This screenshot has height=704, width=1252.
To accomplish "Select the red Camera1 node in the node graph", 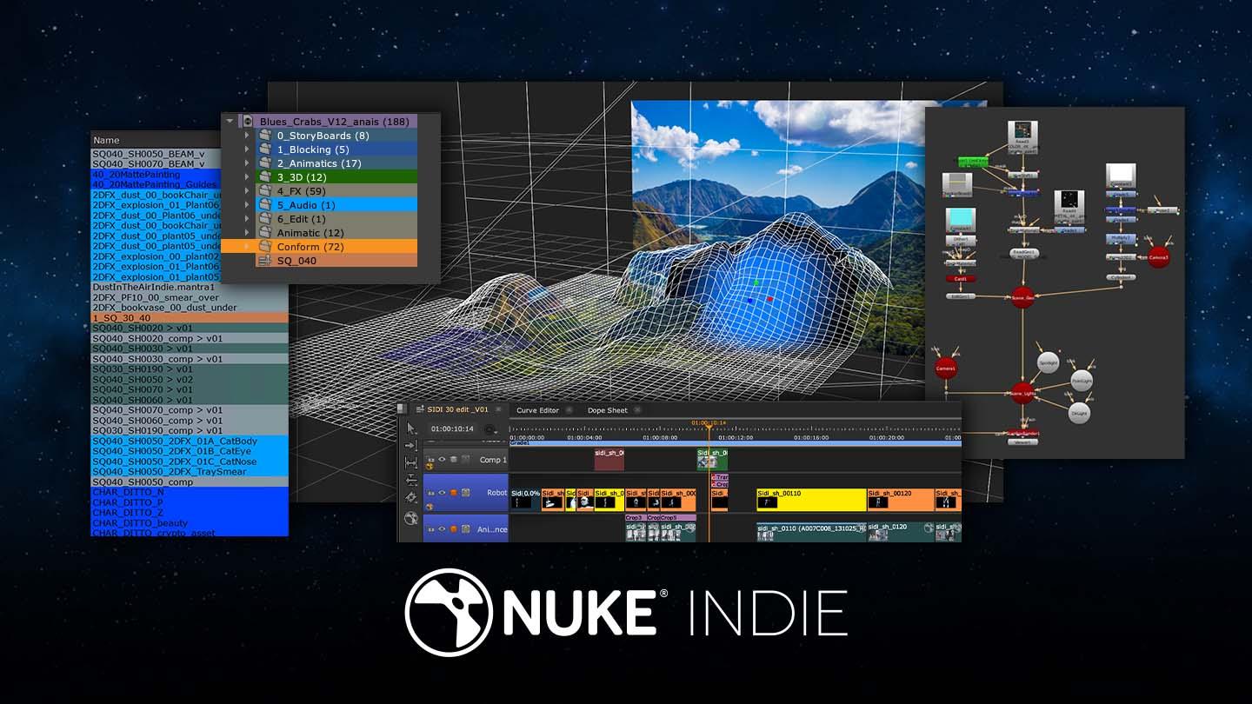I will [x=946, y=367].
